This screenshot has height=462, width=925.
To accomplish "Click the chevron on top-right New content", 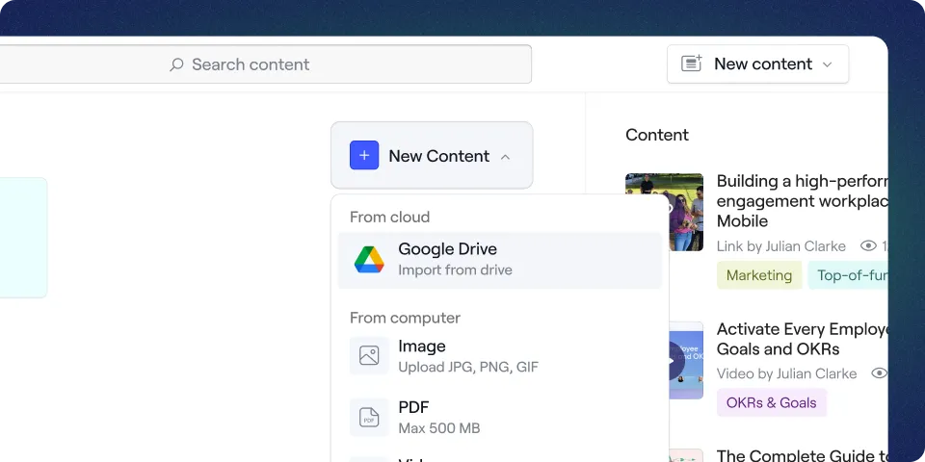I will 827,64.
